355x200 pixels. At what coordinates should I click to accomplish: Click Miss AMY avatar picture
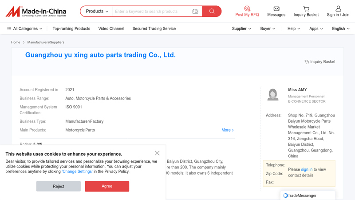[273, 95]
